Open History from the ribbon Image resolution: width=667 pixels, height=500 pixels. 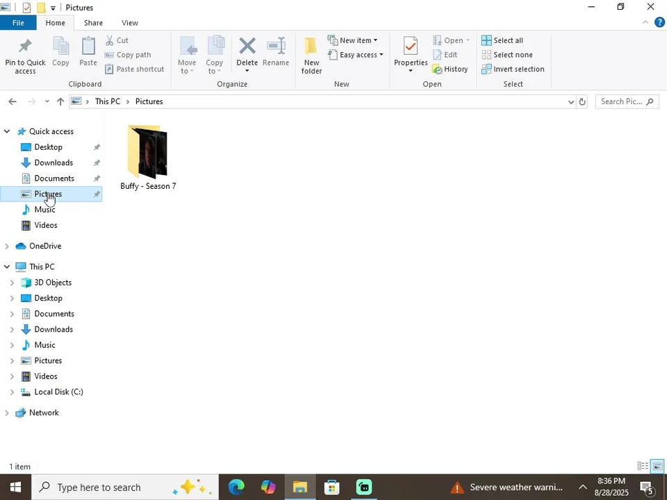tap(450, 69)
